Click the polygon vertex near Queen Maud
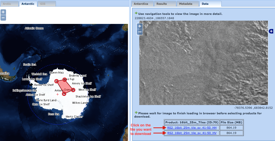Viewport: 275px width, 141px height. point(56,81)
